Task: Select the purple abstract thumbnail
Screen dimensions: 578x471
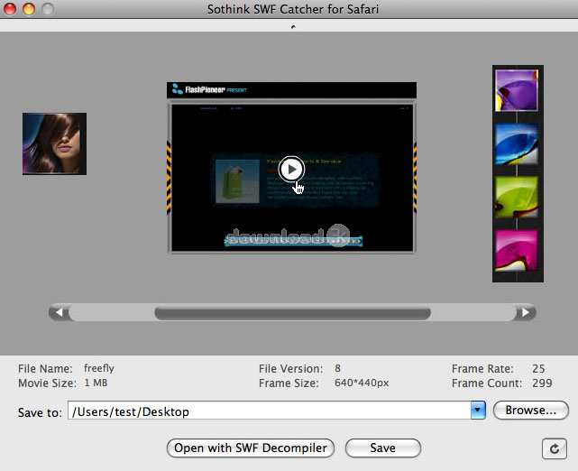Action: (x=517, y=90)
